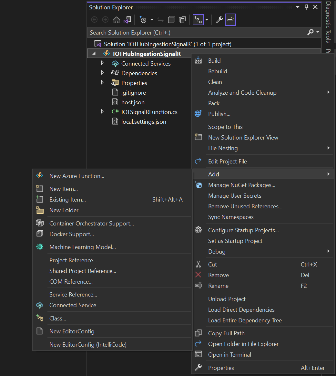Image resolution: width=336 pixels, height=376 pixels.
Task: Open Analyze and Code Cleanup submenu
Action: (x=263, y=93)
